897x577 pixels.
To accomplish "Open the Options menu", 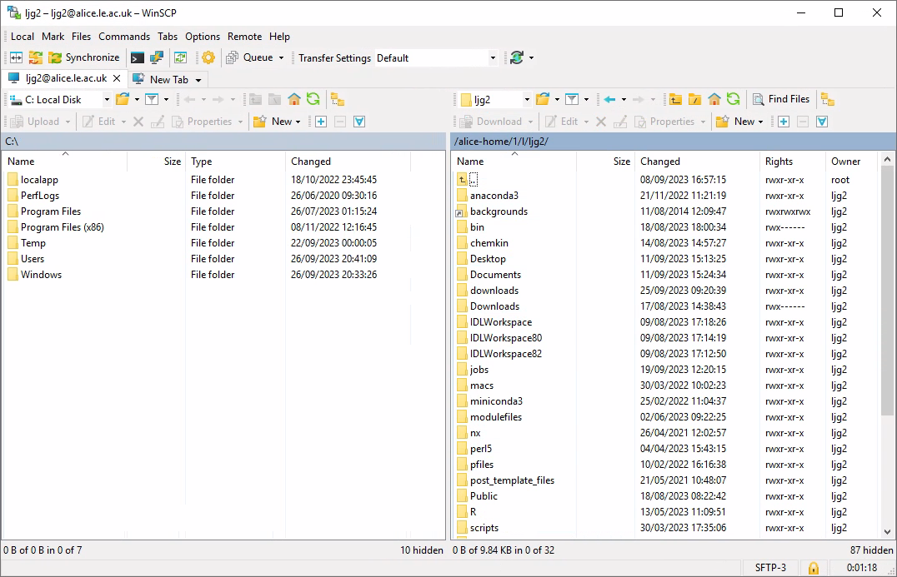I will pos(203,37).
